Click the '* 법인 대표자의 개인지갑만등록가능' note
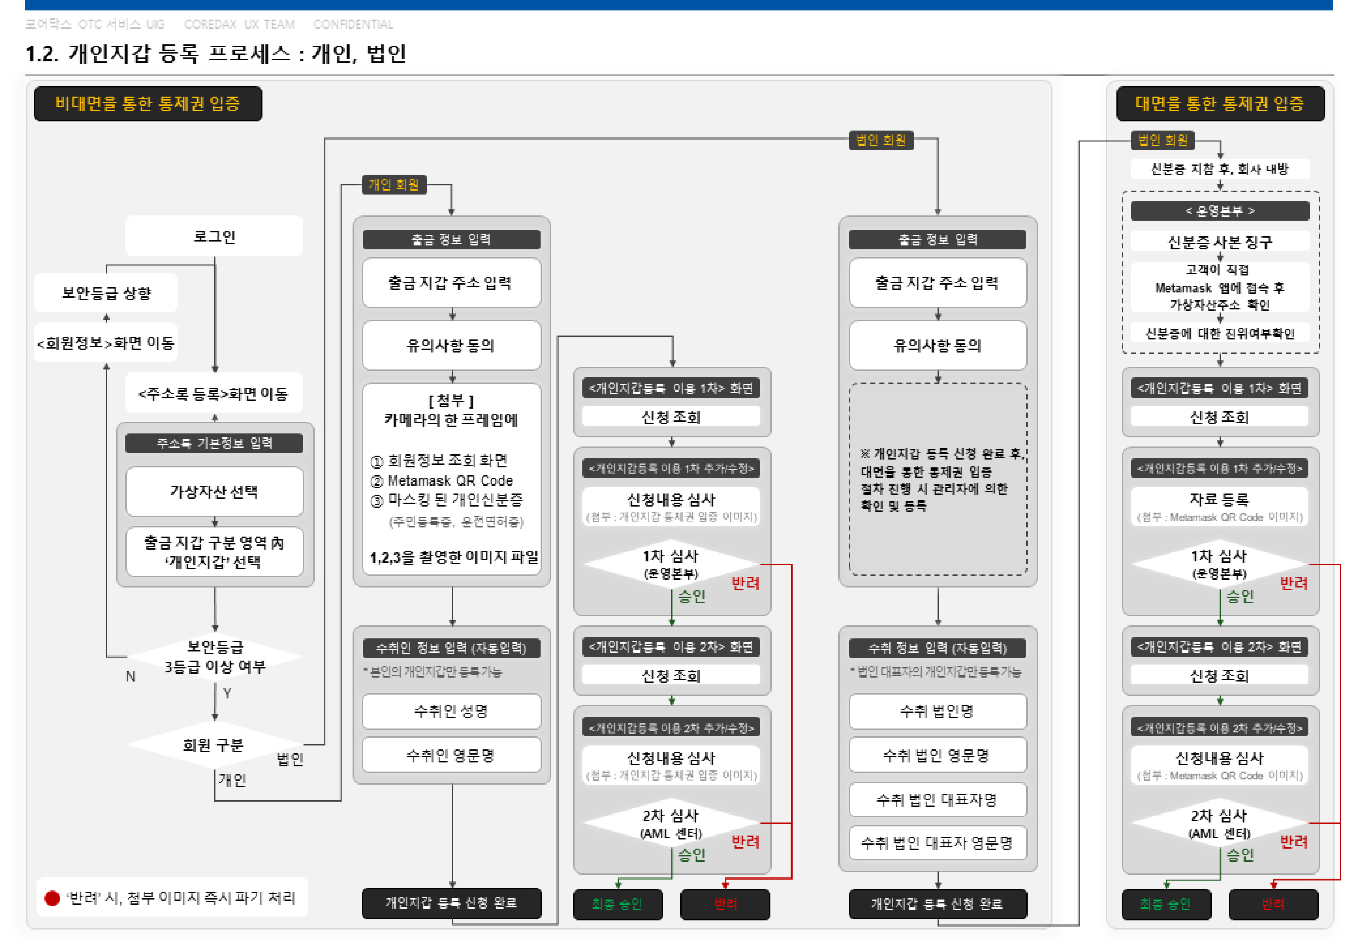 [x=936, y=671]
